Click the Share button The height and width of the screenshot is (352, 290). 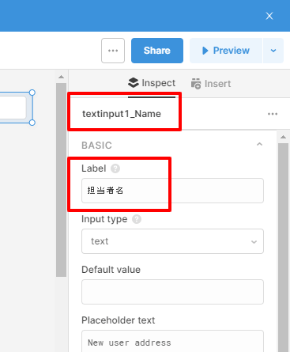(x=157, y=51)
